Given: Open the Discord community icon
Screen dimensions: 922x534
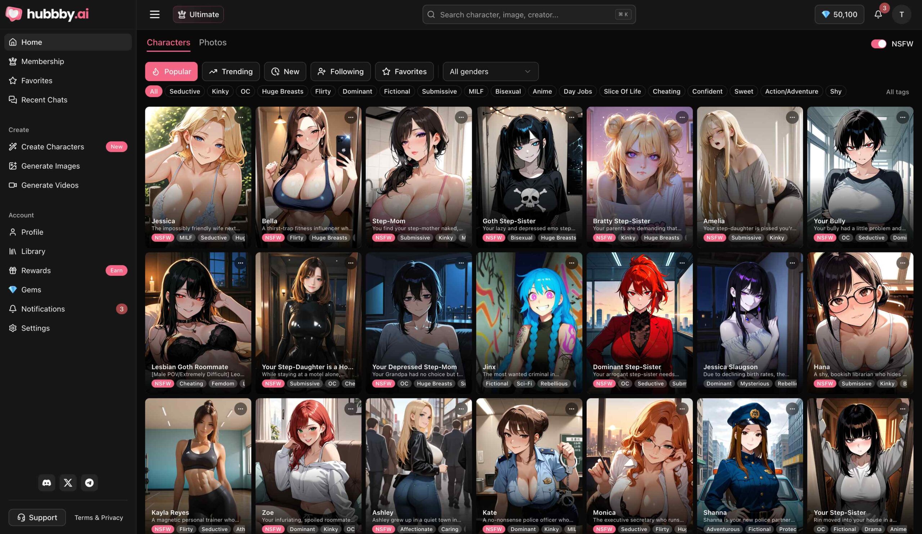Looking at the screenshot, I should [x=46, y=483].
